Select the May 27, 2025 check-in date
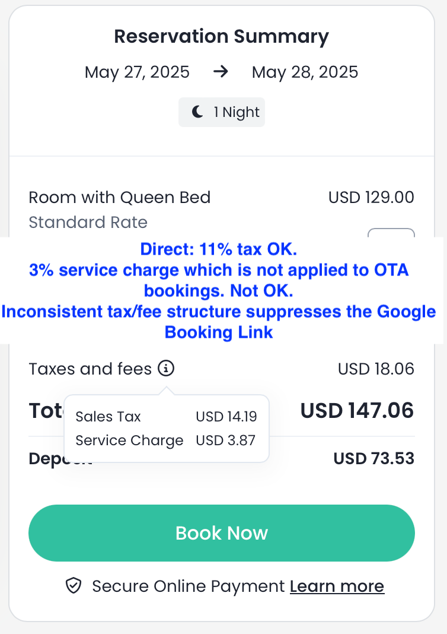This screenshot has height=634, width=447. [x=137, y=72]
